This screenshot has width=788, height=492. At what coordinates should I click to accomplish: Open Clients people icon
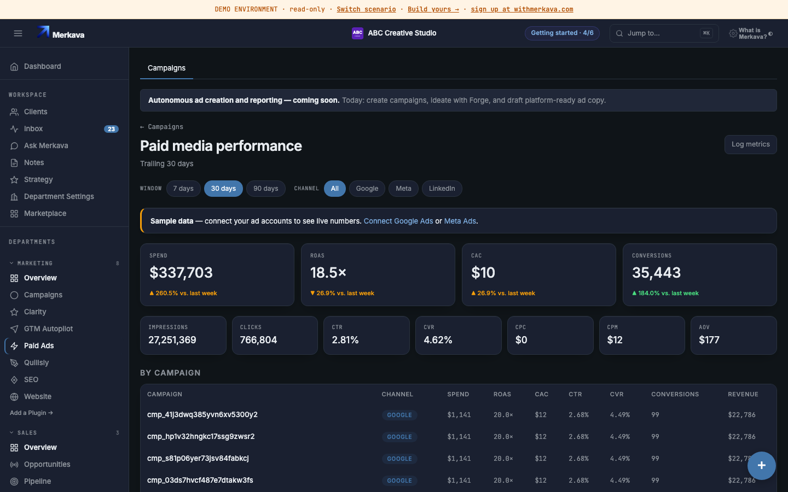[14, 112]
